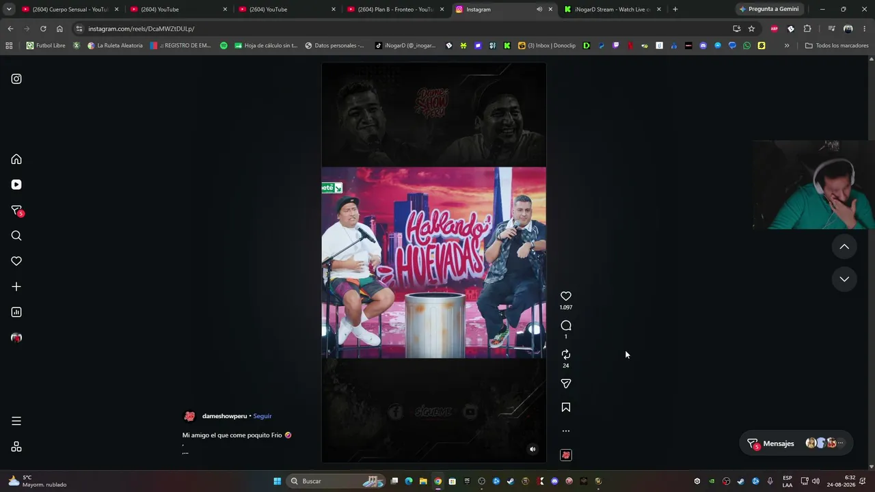The image size is (875, 492).
Task: Open direct messages from the sidebar
Action: [16, 210]
